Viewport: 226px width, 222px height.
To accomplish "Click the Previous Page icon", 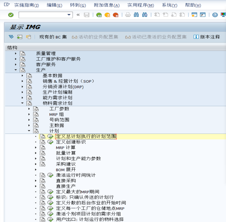I will tap(165, 15).
